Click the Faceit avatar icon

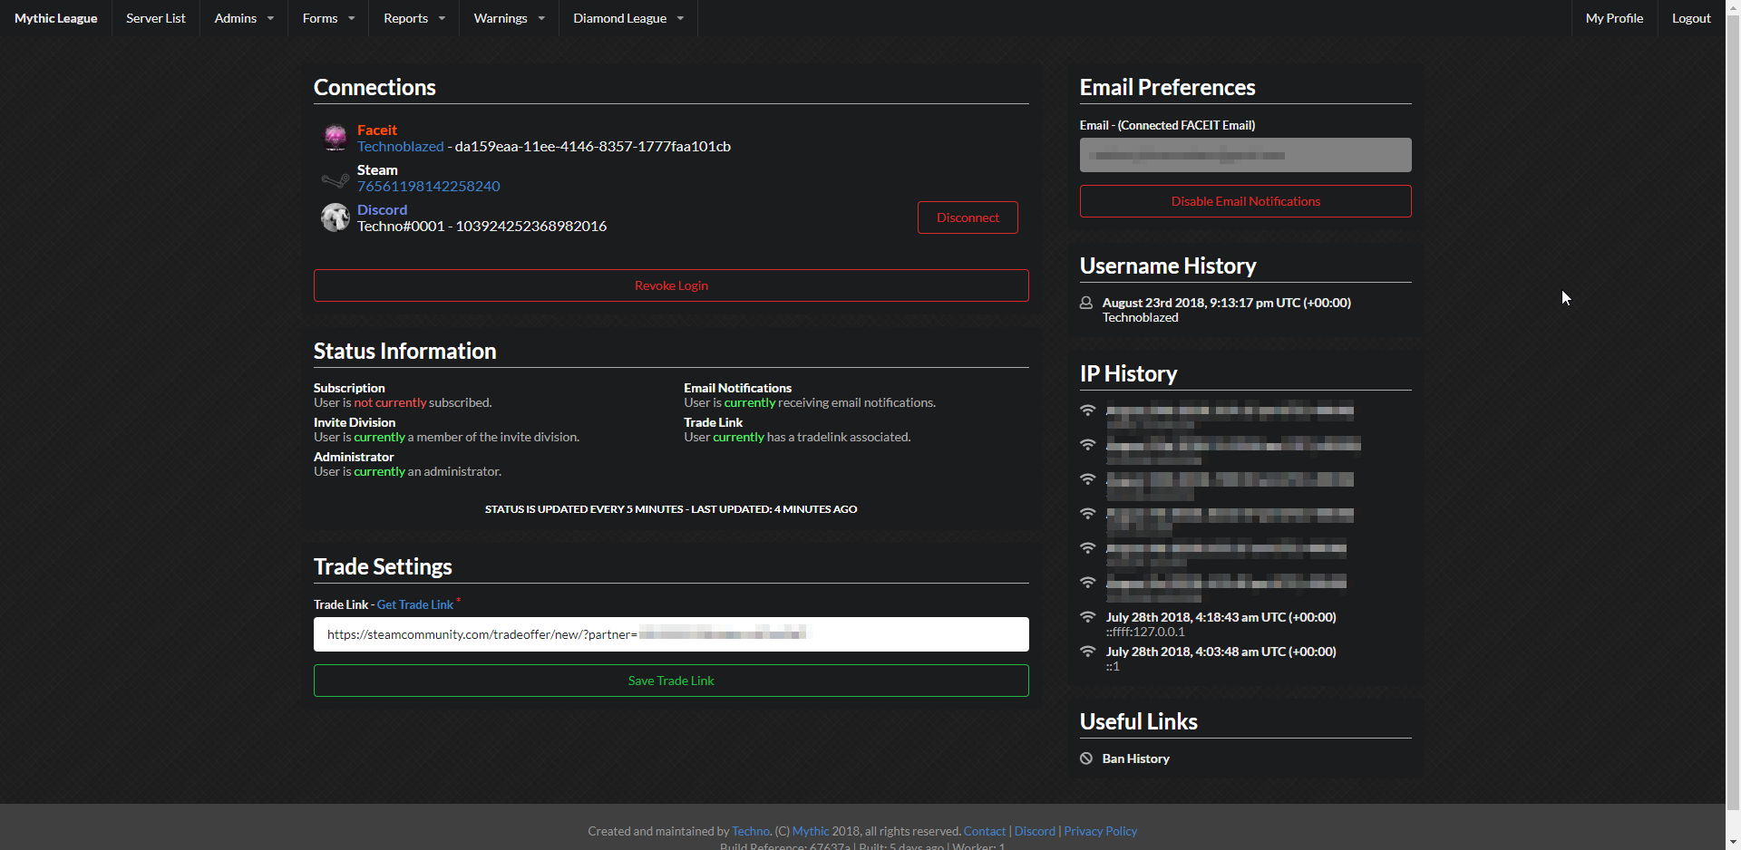coord(335,138)
